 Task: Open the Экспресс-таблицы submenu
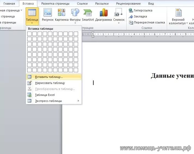coord(54,101)
